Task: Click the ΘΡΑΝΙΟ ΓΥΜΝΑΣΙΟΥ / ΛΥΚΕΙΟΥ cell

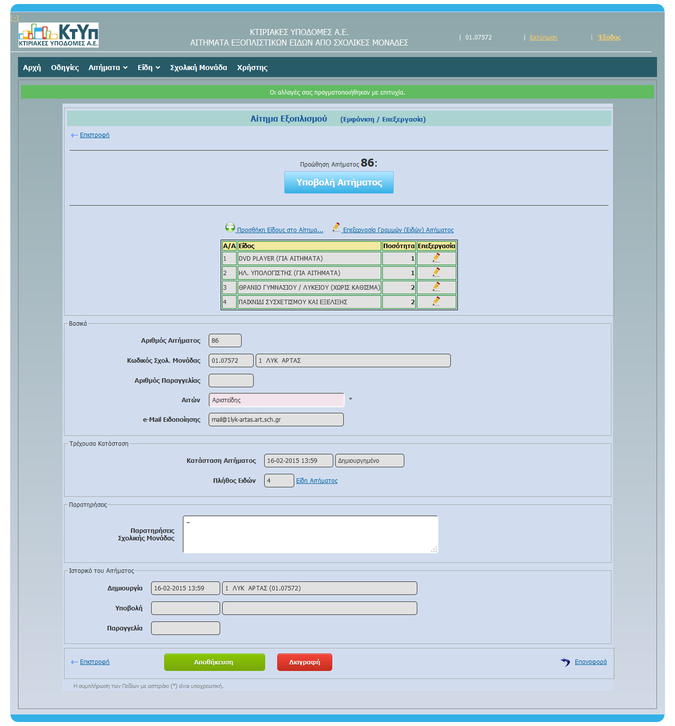Action: tap(309, 288)
